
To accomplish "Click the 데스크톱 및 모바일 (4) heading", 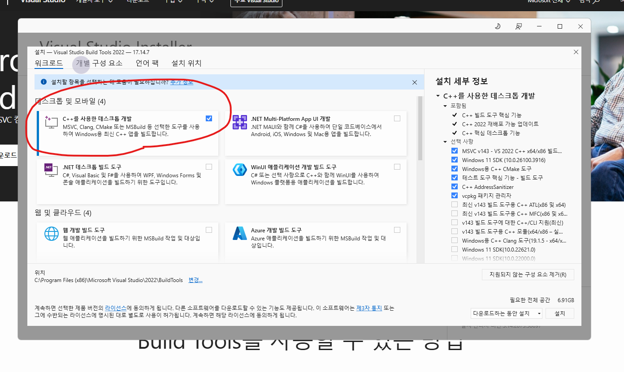I will tap(70, 102).
